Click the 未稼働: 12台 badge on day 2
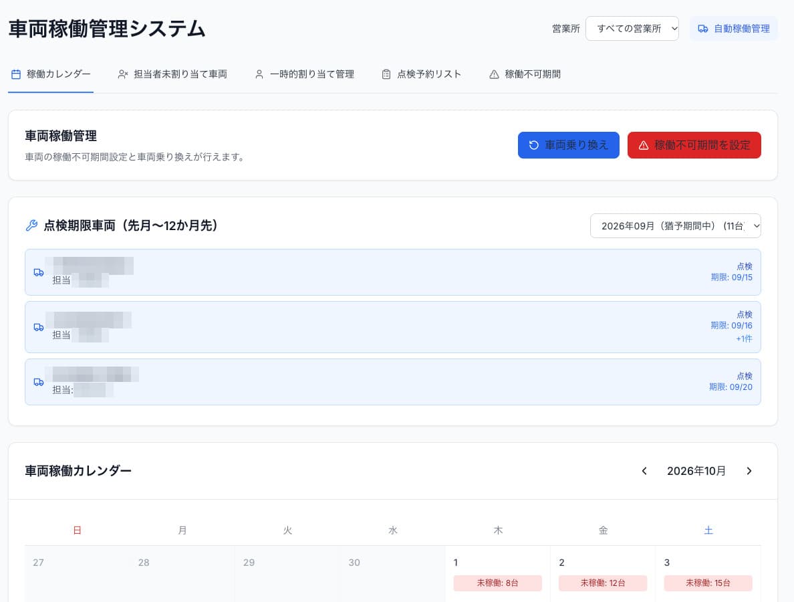The width and height of the screenshot is (794, 602). click(x=603, y=583)
